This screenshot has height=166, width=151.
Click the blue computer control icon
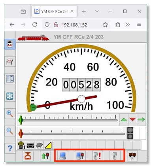(63, 156)
